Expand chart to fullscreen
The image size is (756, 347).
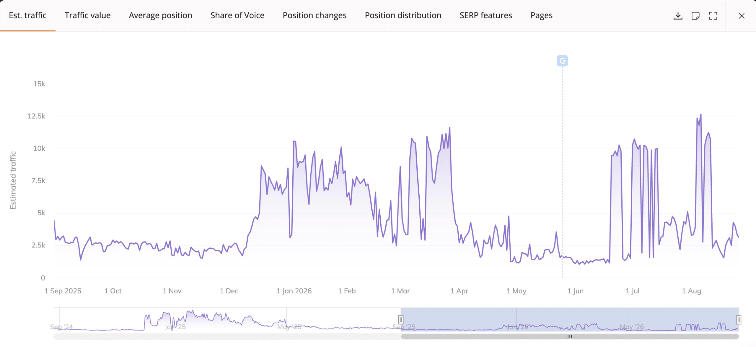coord(713,16)
